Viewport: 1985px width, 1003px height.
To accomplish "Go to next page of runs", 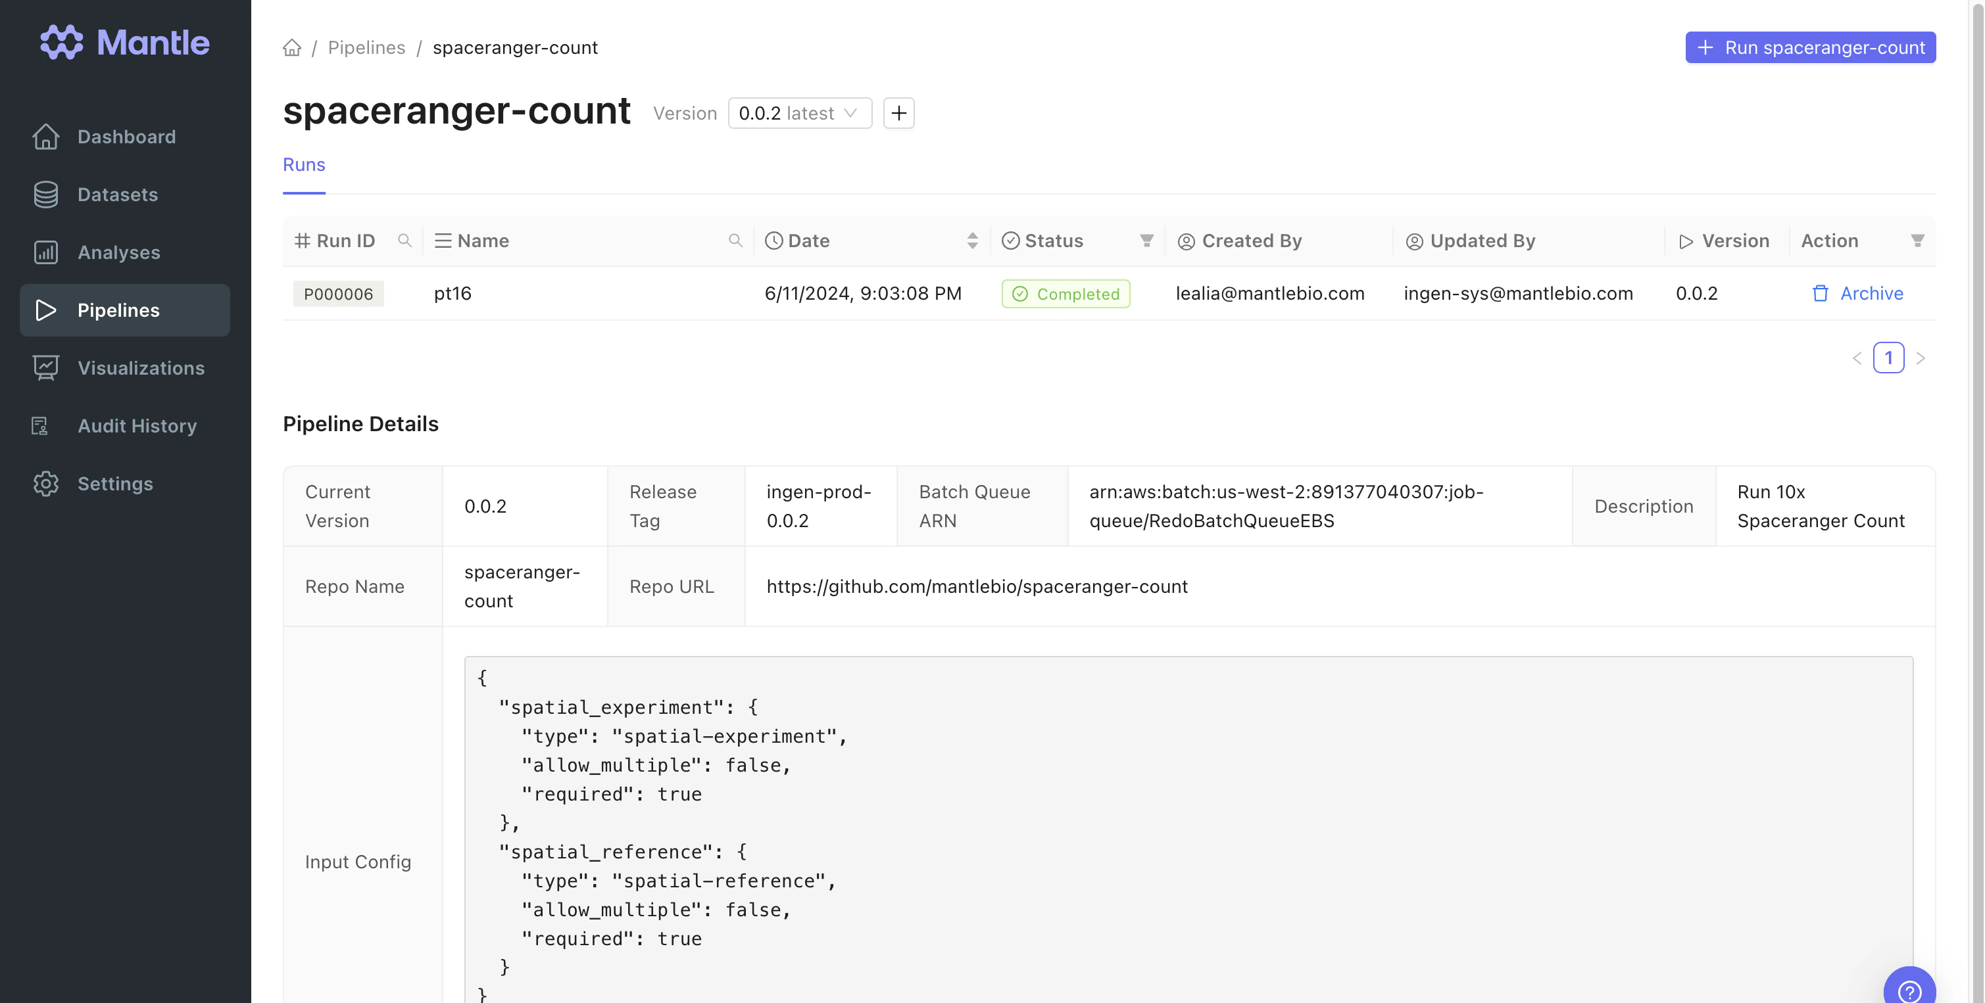I will (1921, 358).
